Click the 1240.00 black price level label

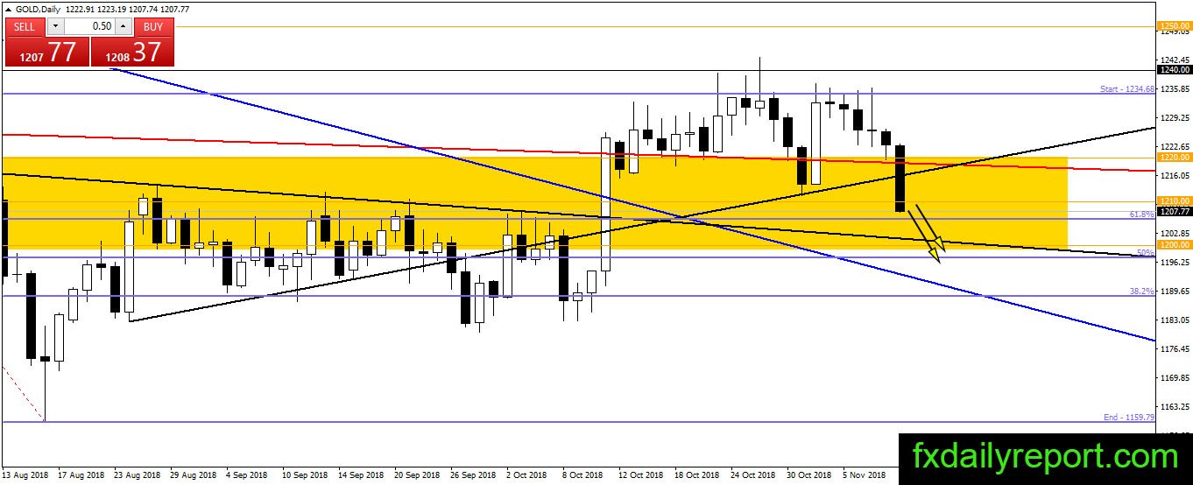1173,69
